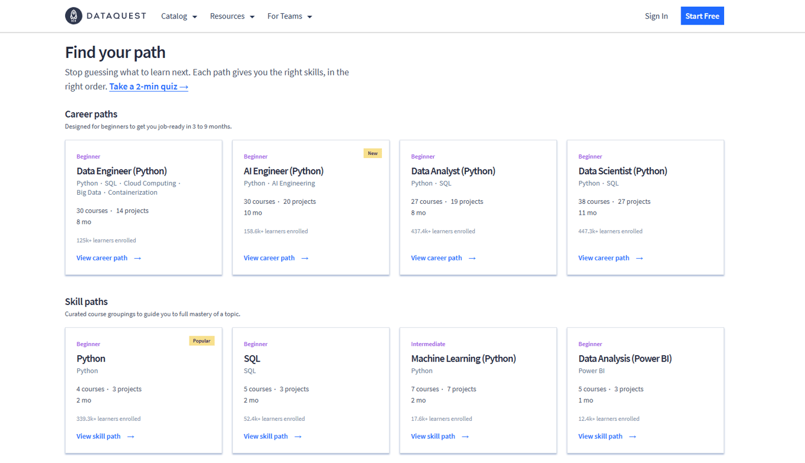This screenshot has width=805, height=463.
Task: Click the "447.3k+ learners enrolled" text
Action: click(610, 231)
